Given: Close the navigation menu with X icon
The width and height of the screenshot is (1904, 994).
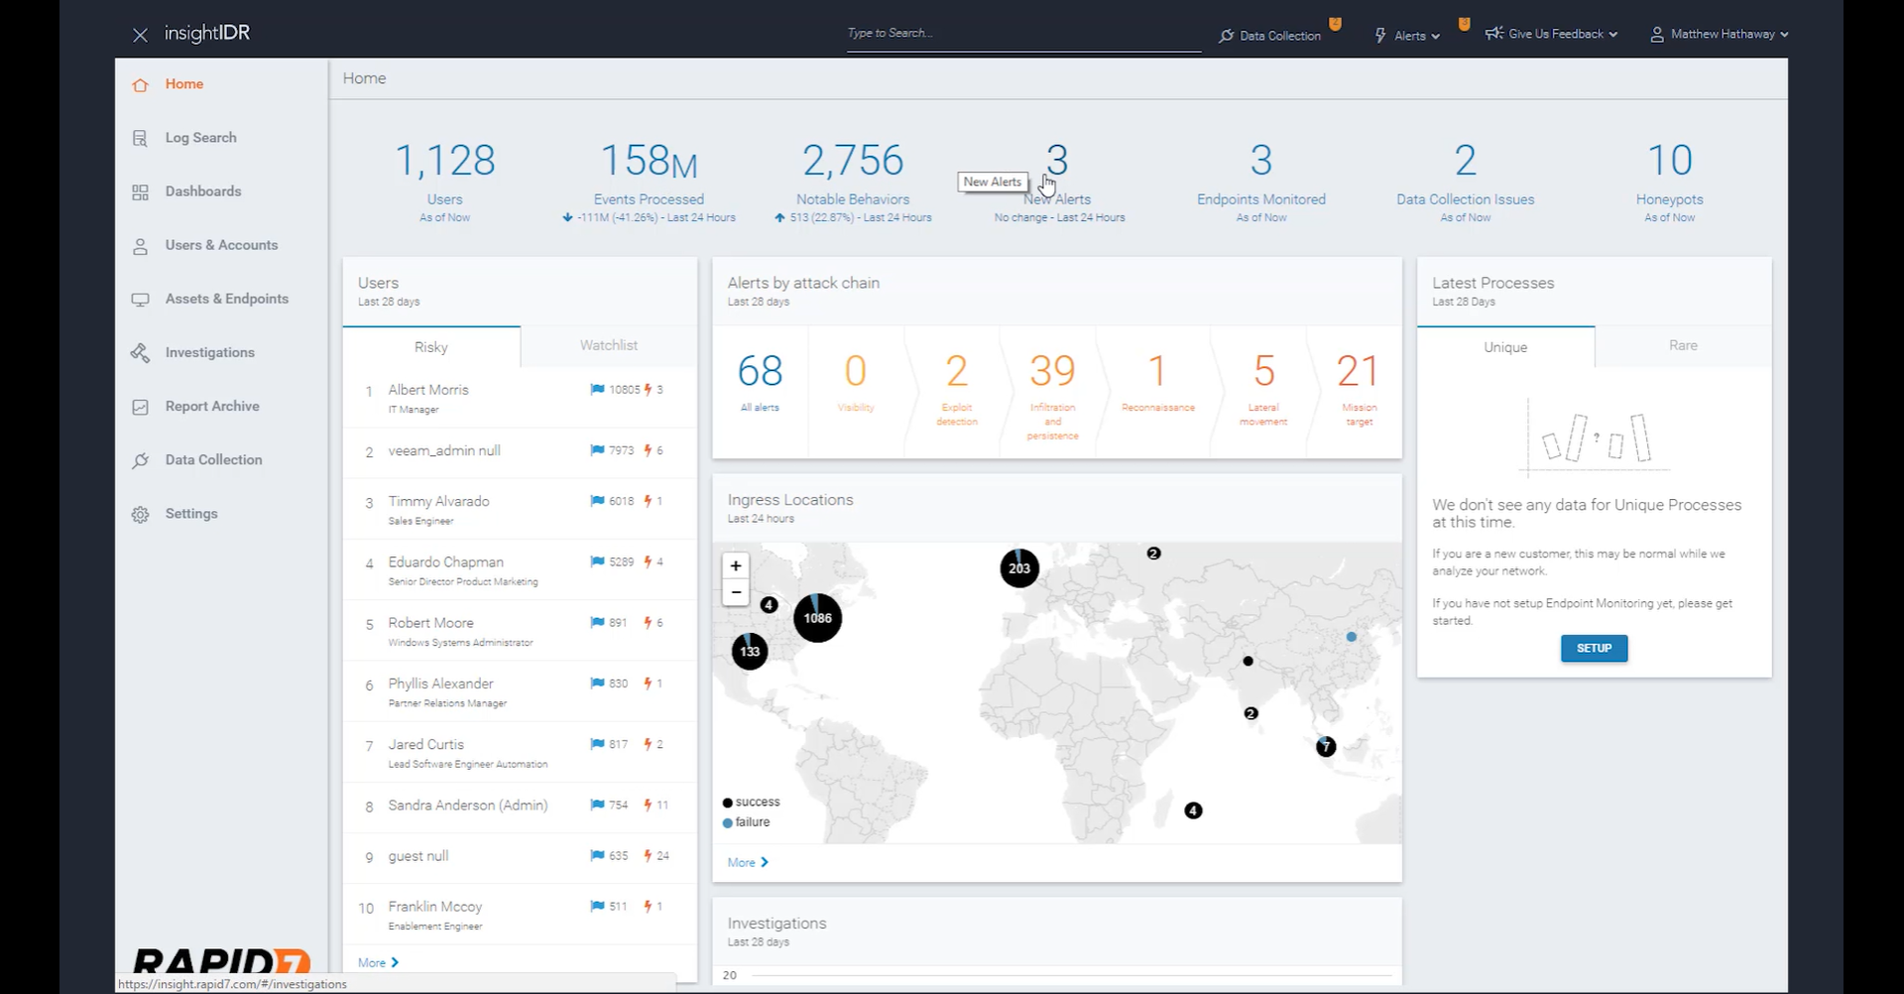Looking at the screenshot, I should click(x=140, y=35).
